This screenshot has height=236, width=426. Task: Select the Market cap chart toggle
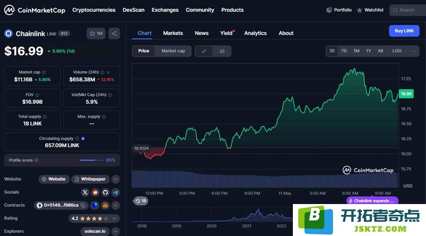(x=173, y=51)
